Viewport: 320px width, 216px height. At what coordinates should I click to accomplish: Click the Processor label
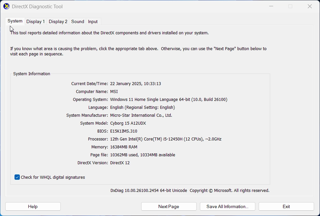[x=98, y=139]
